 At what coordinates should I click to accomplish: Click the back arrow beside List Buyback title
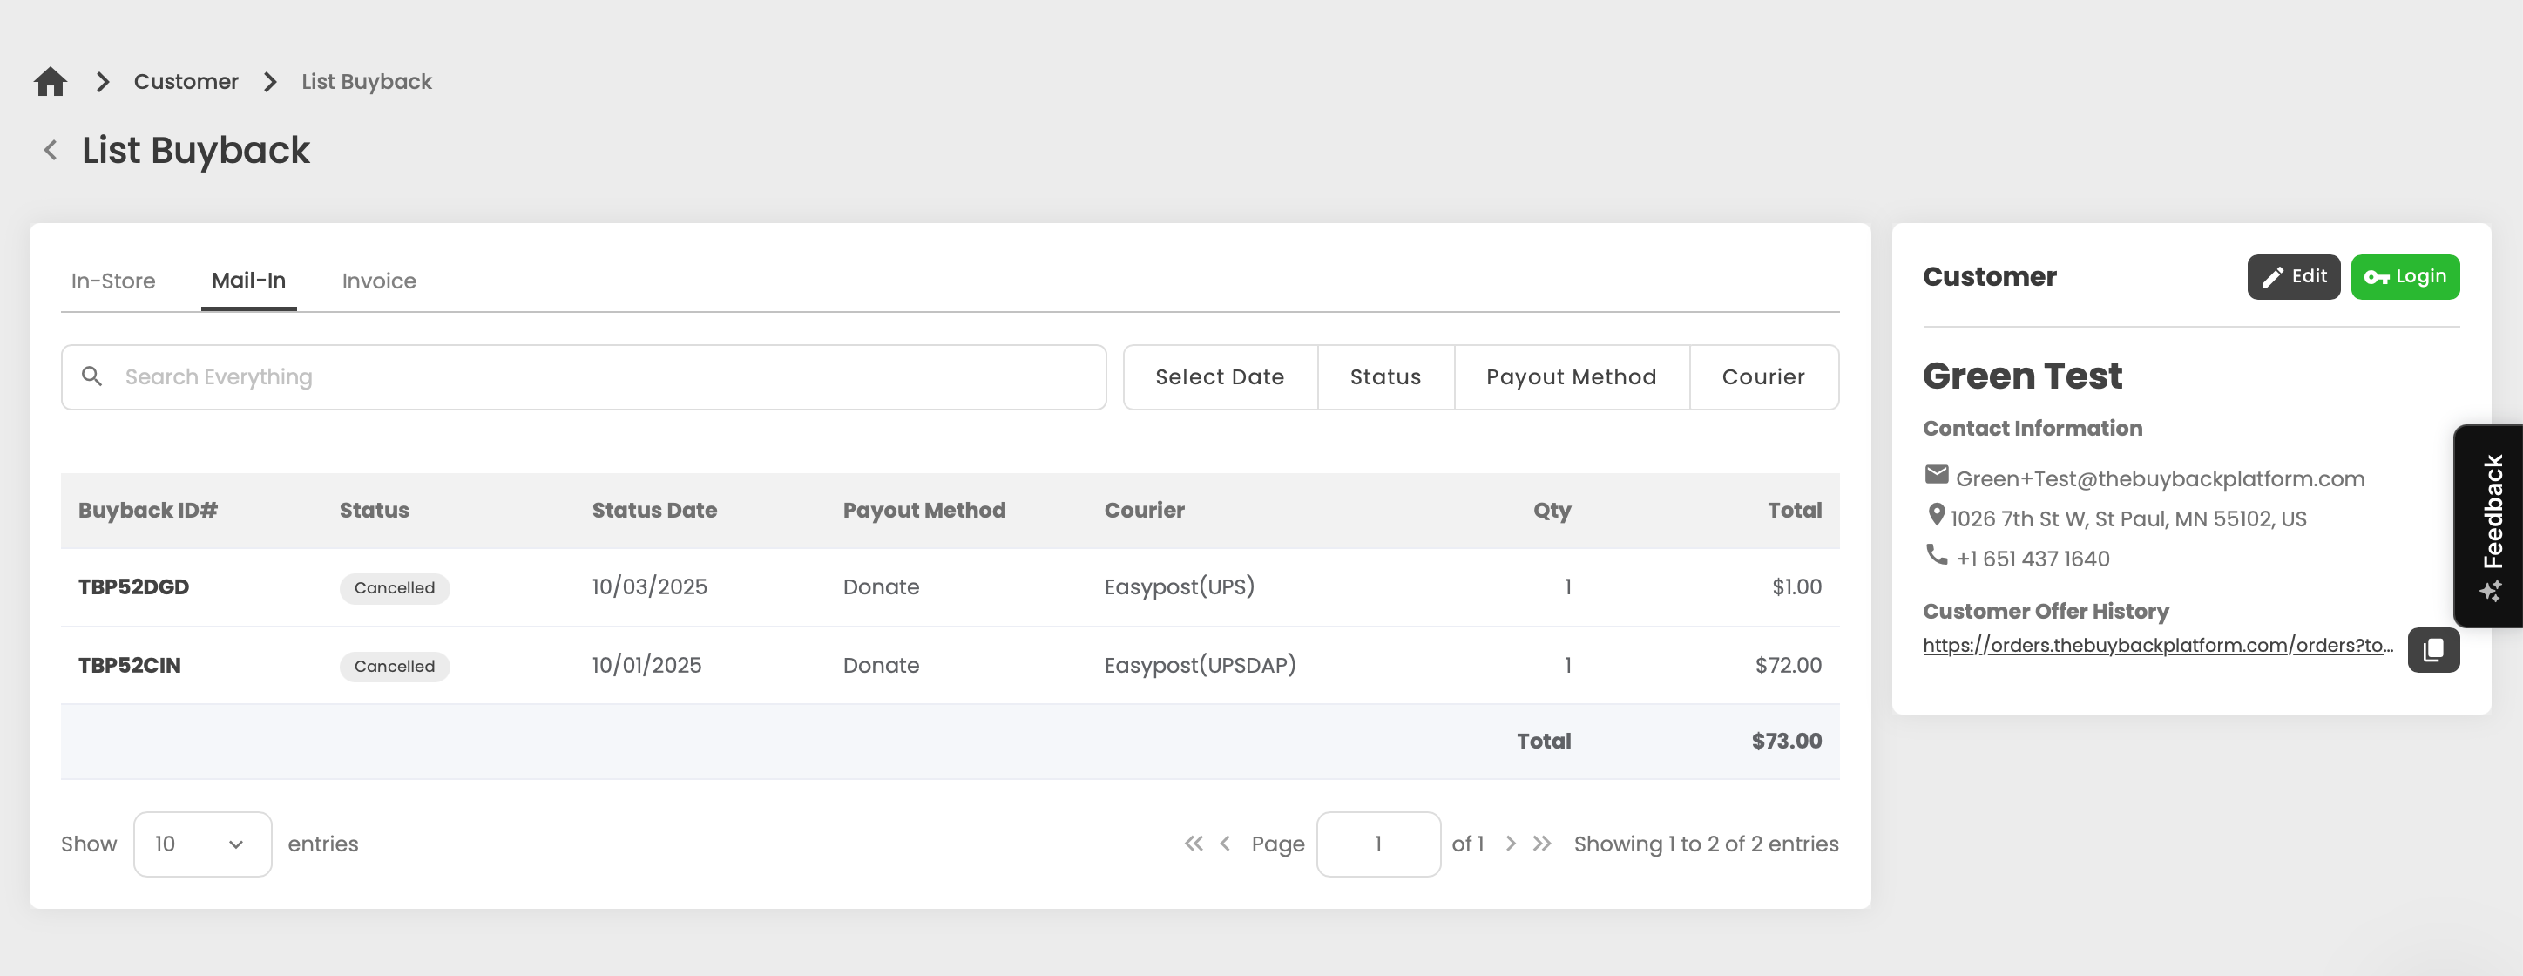tap(50, 150)
